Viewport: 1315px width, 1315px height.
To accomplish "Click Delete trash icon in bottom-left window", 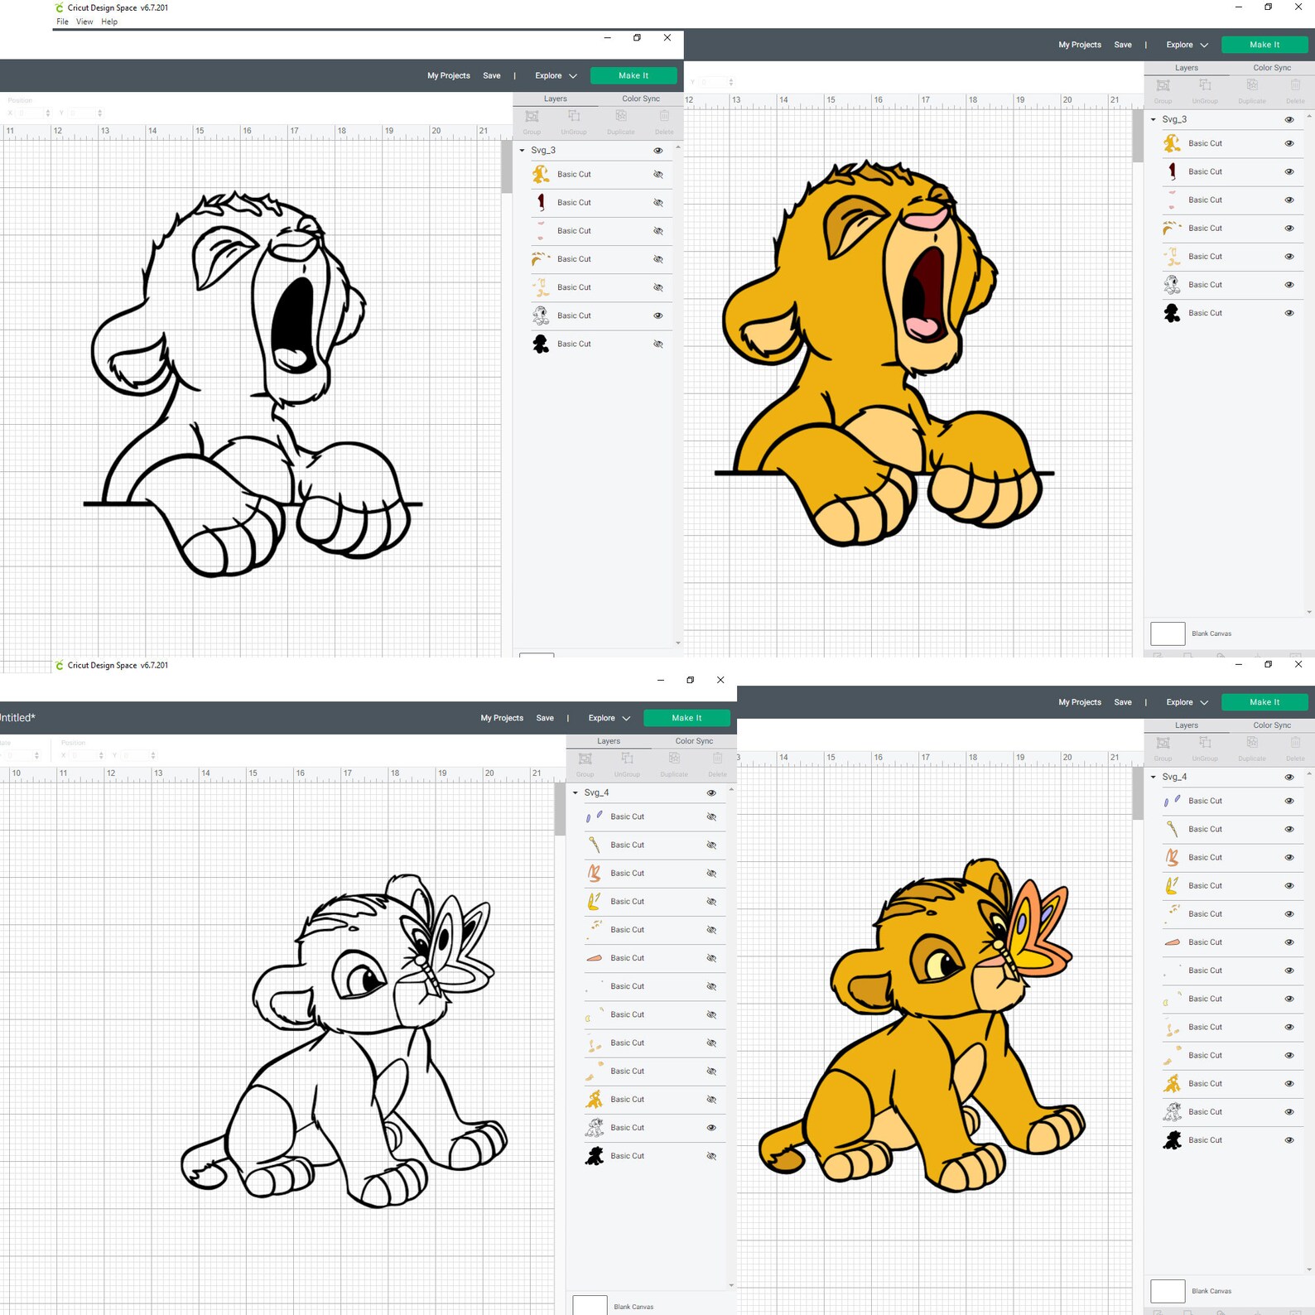I will point(717,759).
